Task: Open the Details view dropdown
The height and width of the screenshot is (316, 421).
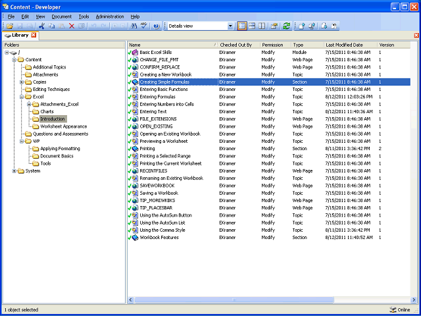Action: (230, 26)
